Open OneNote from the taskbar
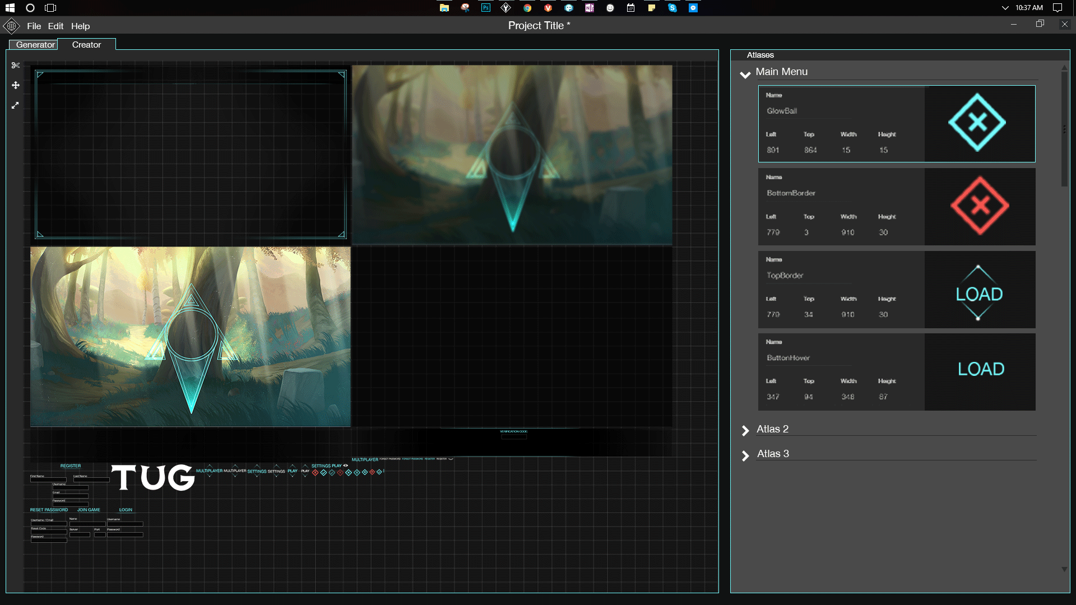This screenshot has height=605, width=1076. [x=590, y=8]
